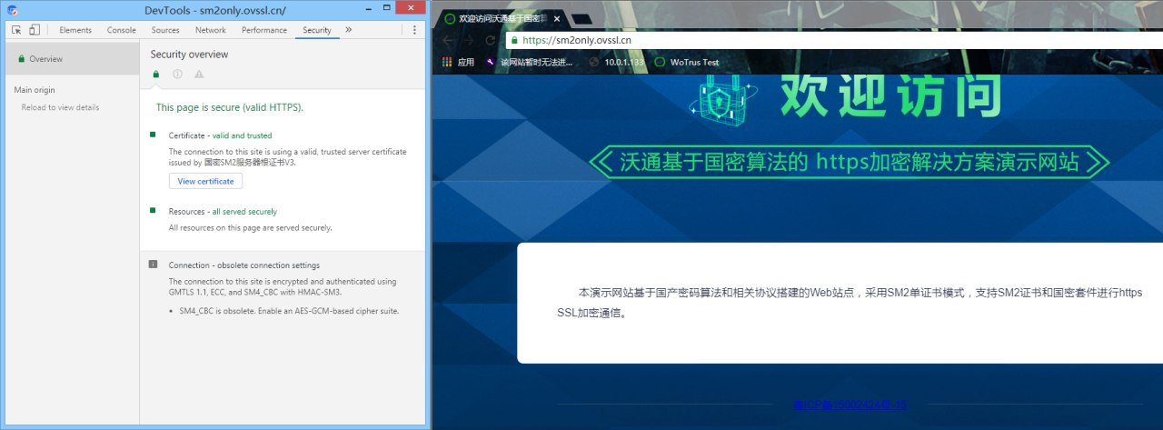Click the Security overview heading

pos(190,55)
